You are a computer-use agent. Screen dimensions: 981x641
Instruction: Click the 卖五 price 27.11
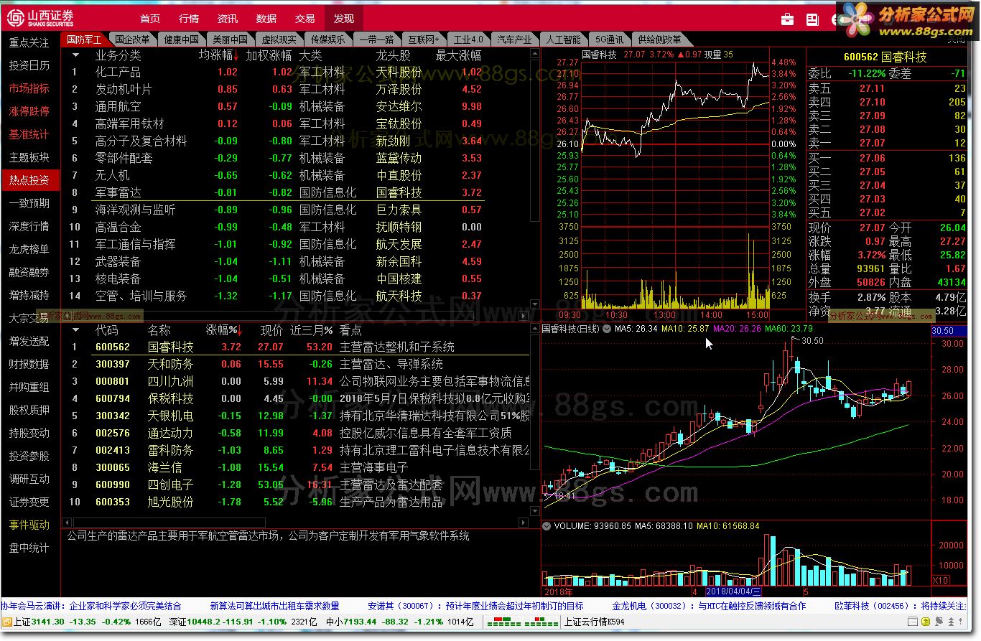(x=872, y=88)
